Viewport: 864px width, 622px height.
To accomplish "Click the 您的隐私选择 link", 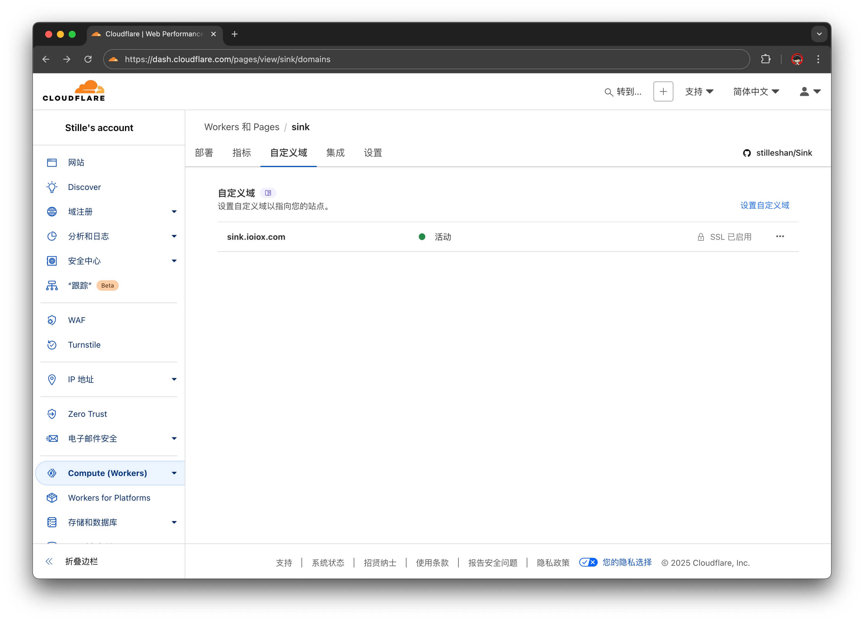I will click(x=627, y=562).
